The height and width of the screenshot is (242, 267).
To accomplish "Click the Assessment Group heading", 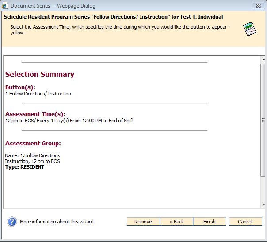I will click(x=33, y=143).
